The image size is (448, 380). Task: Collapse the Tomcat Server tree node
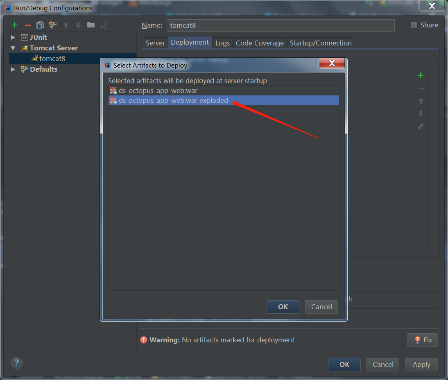(13, 48)
